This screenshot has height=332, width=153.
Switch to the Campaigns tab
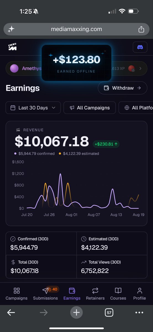tap(17, 294)
